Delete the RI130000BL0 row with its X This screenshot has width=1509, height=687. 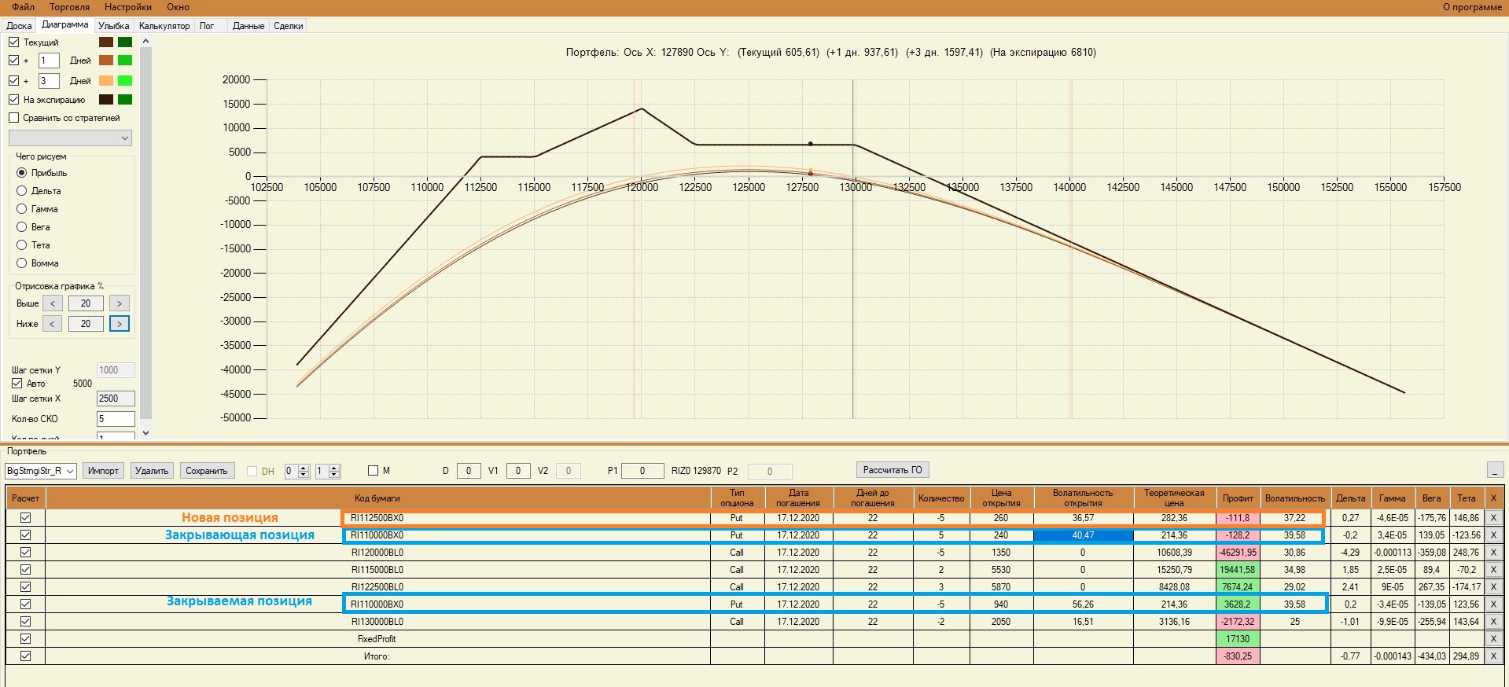(x=1493, y=622)
